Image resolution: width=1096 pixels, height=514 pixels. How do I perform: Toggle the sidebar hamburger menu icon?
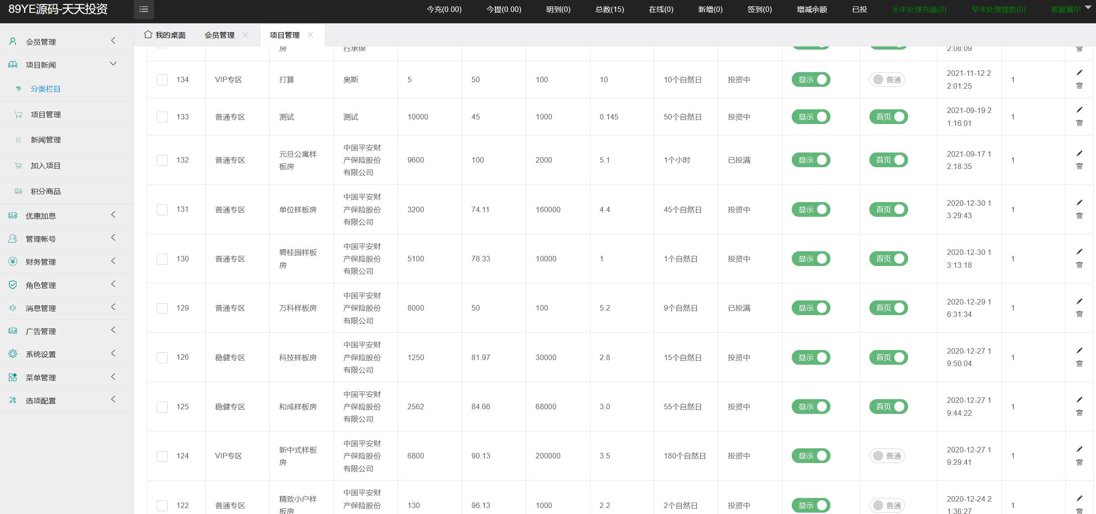click(143, 9)
